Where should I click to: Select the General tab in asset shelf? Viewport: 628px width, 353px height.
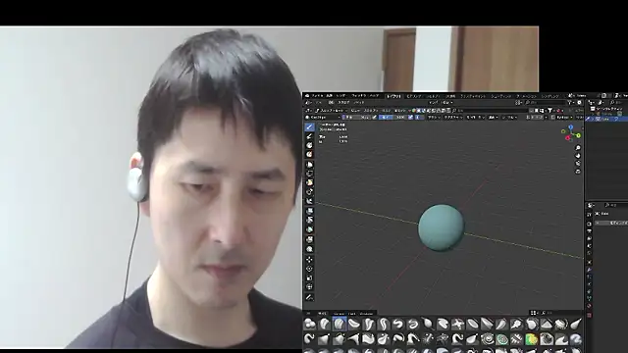coord(339,313)
